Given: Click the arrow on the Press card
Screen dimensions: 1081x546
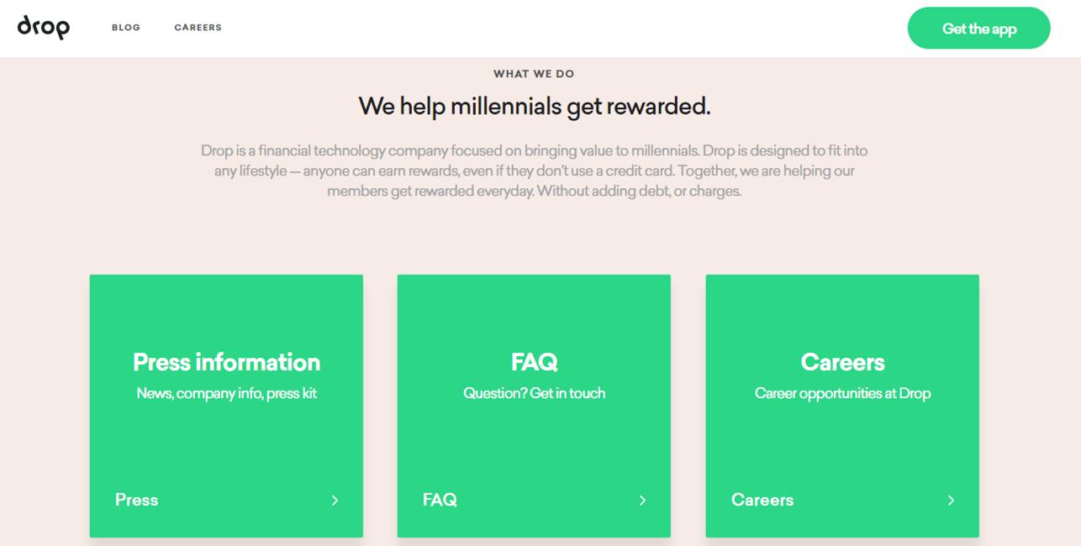Looking at the screenshot, I should point(335,500).
